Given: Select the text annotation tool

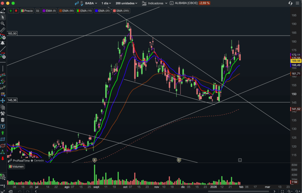Looking at the screenshot, I should [3, 126].
